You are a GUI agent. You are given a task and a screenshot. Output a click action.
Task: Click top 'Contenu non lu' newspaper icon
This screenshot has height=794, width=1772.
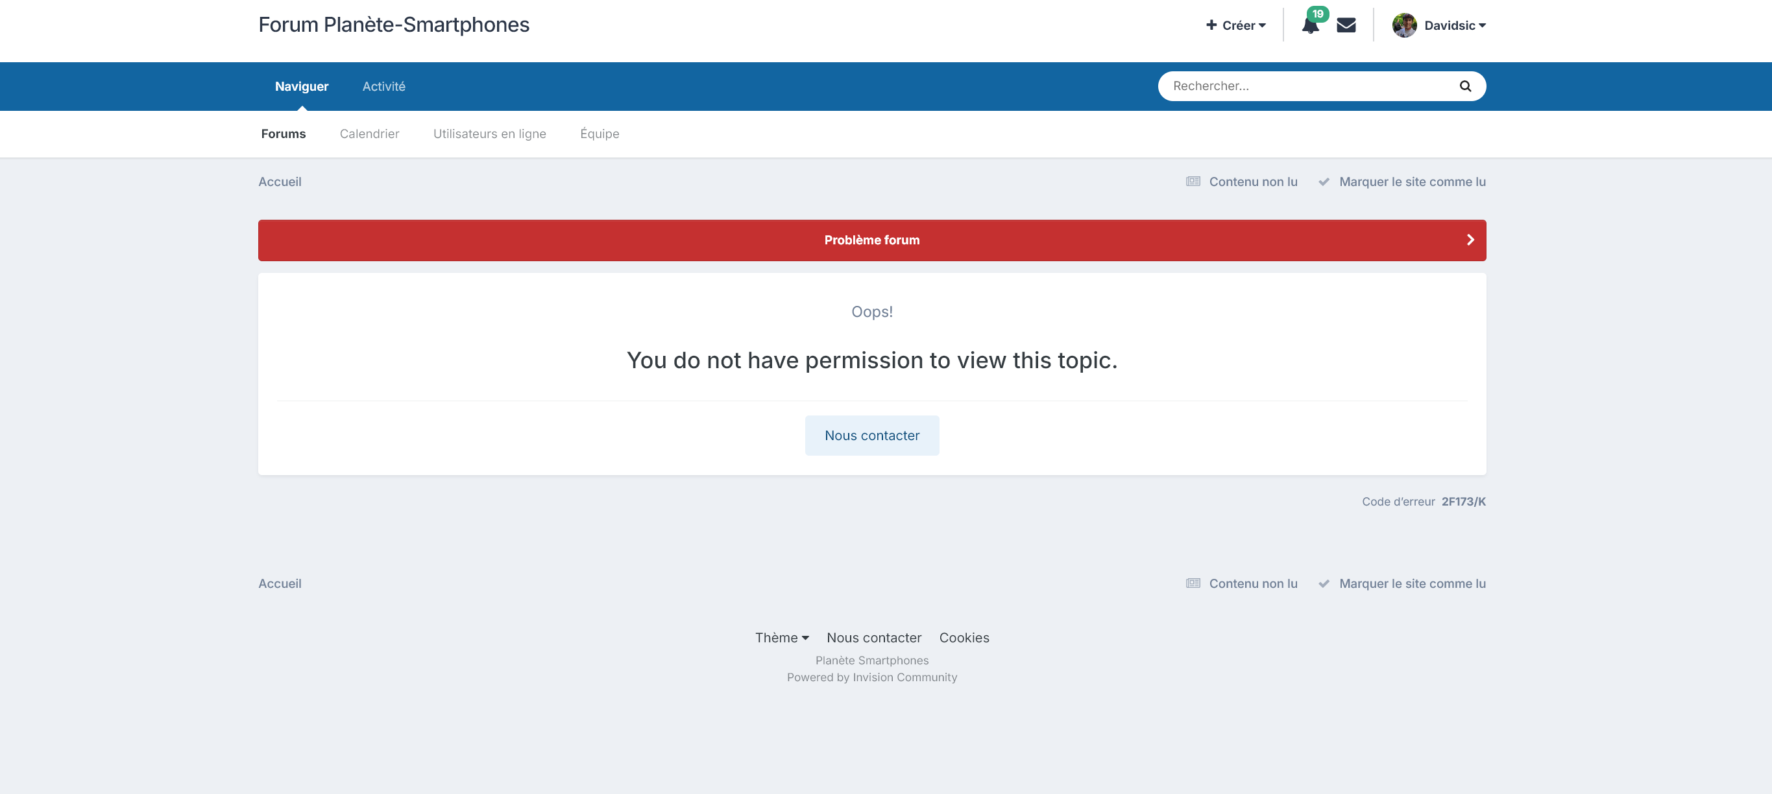(x=1193, y=181)
